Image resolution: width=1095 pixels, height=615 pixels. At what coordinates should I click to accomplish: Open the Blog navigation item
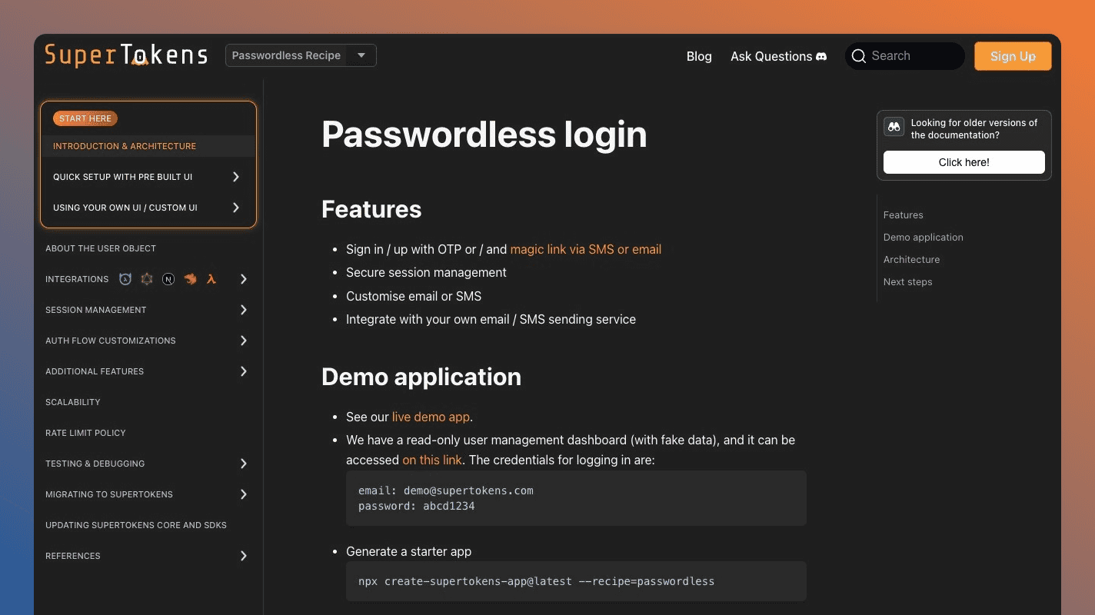[x=698, y=56]
